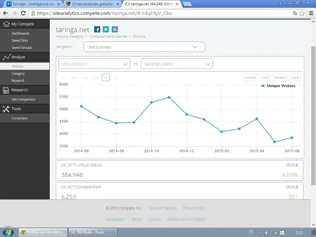
Task: Select the 30D time range
Action: [74, 78]
